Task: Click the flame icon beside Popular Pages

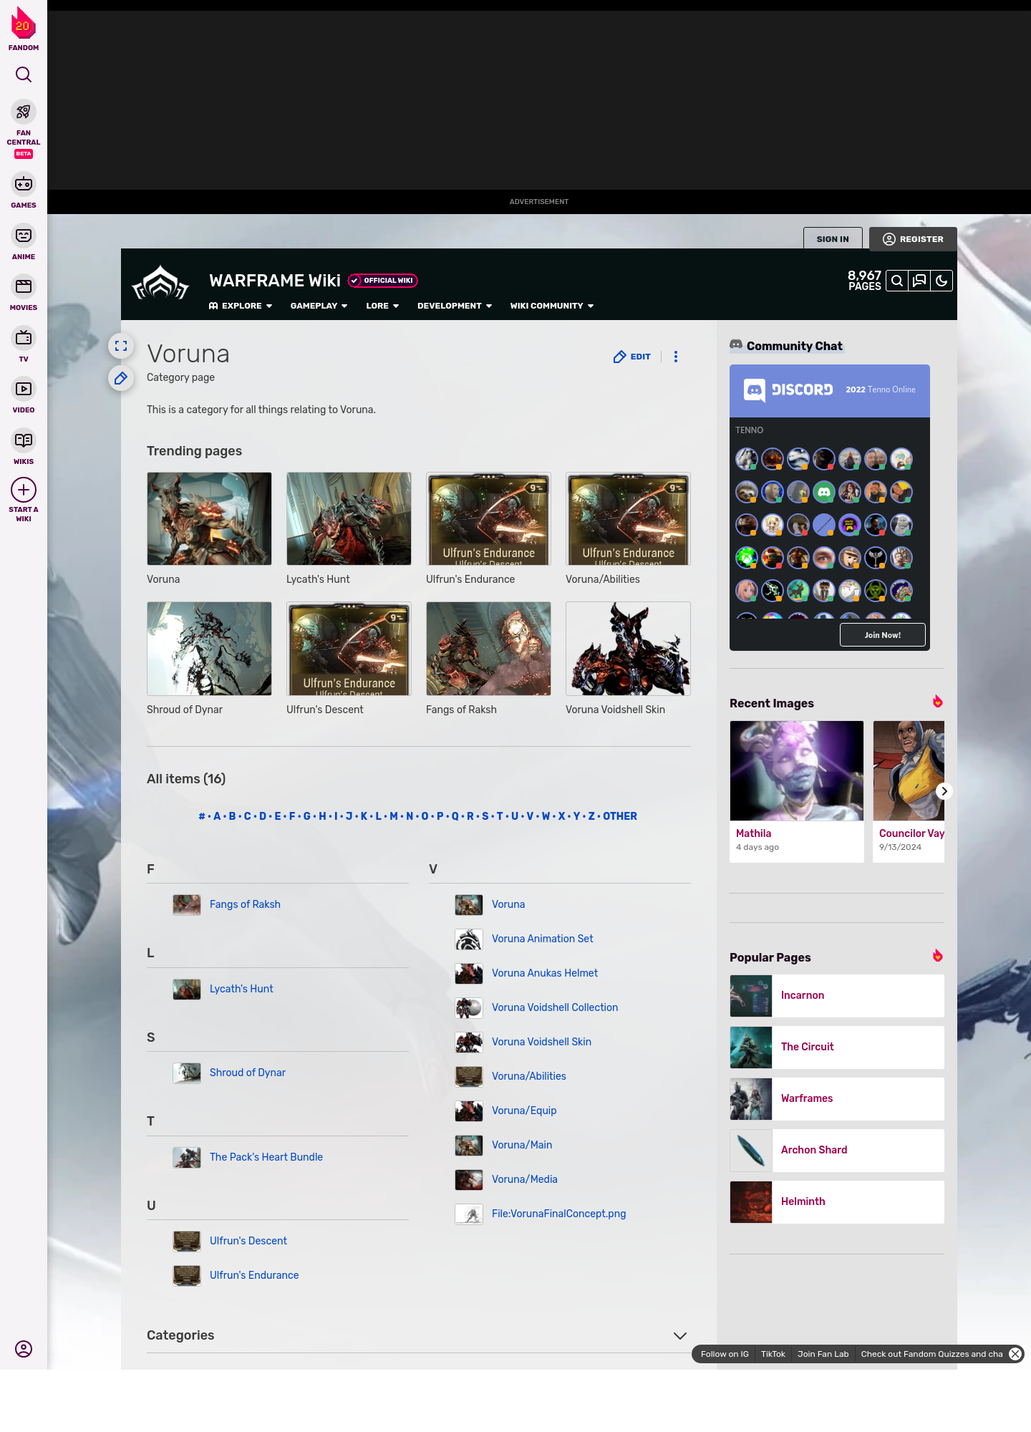Action: pos(938,956)
